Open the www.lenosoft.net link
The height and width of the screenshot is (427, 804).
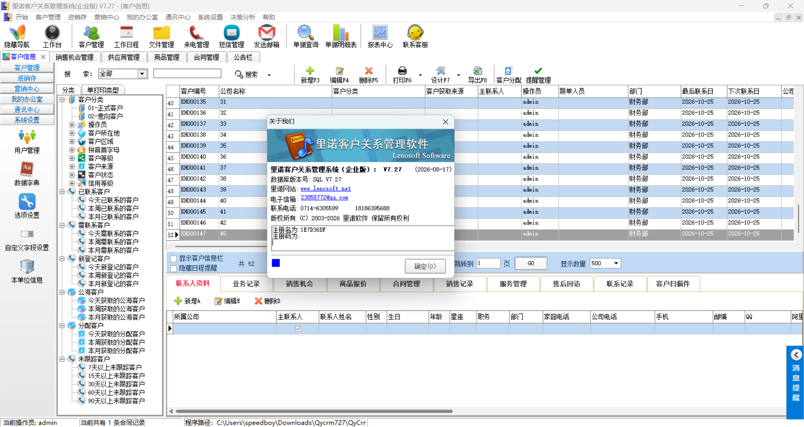pos(325,189)
